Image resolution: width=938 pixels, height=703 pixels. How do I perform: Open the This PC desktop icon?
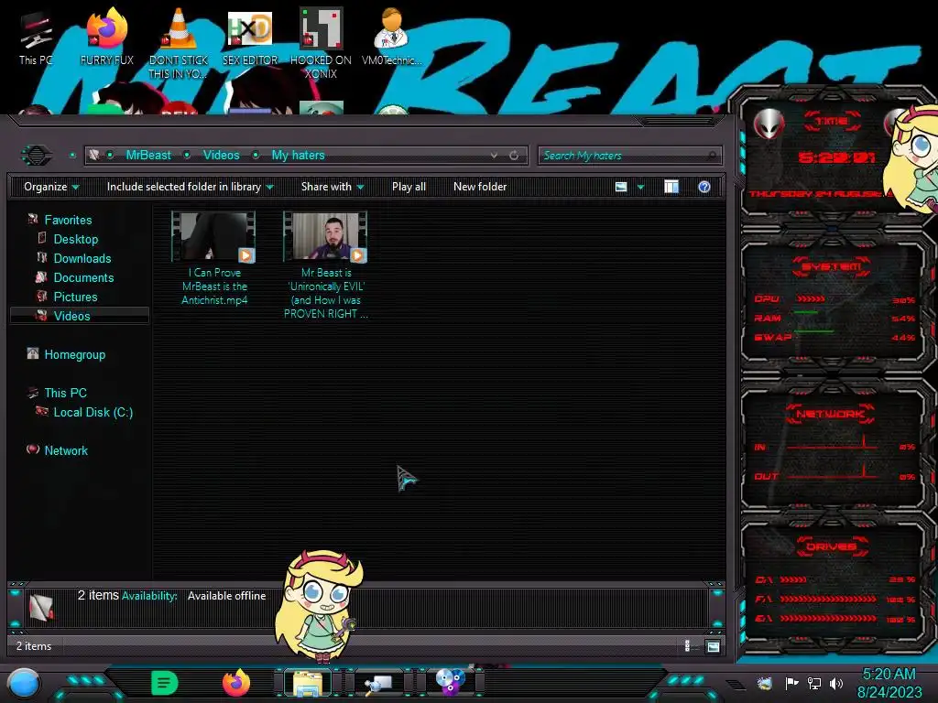[36, 37]
